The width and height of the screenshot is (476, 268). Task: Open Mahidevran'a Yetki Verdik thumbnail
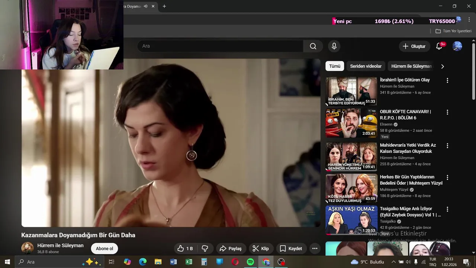351,156
